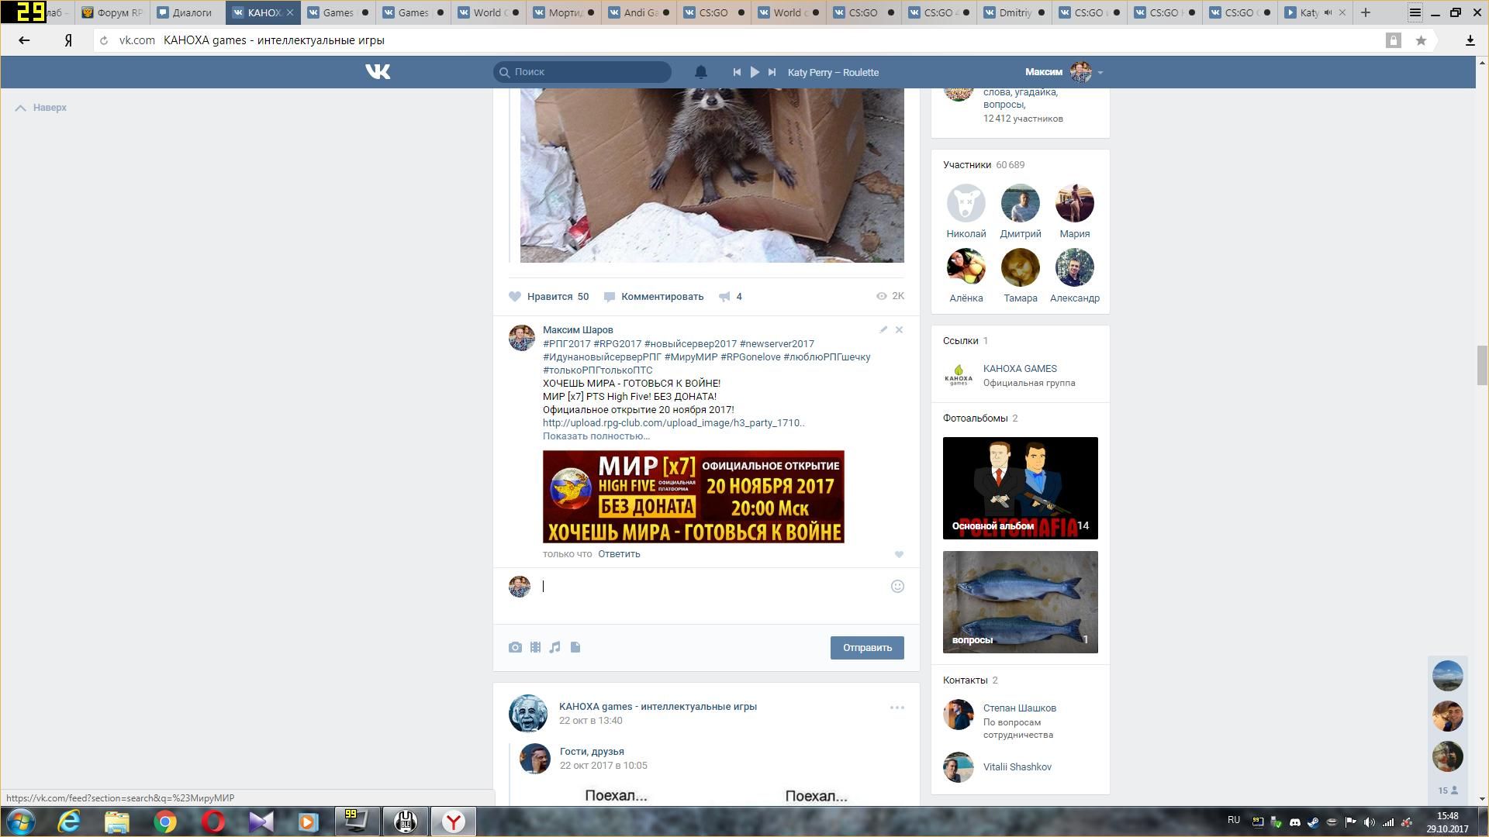Image resolution: width=1489 pixels, height=837 pixels.
Task: Attach a document to the comment
Action: click(575, 647)
